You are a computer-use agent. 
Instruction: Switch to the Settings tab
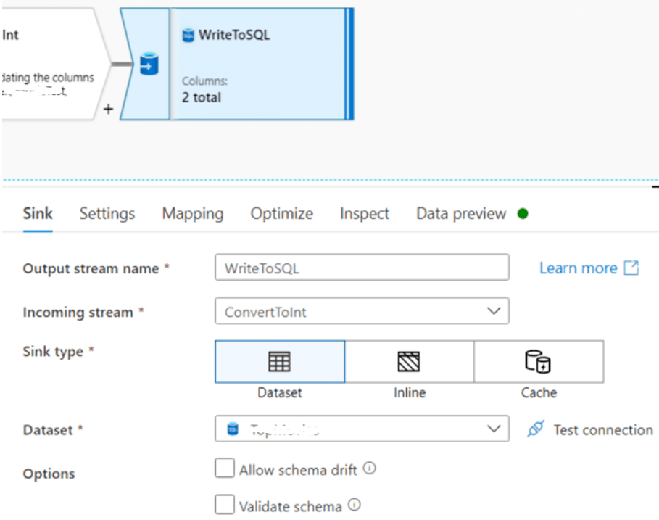107,213
